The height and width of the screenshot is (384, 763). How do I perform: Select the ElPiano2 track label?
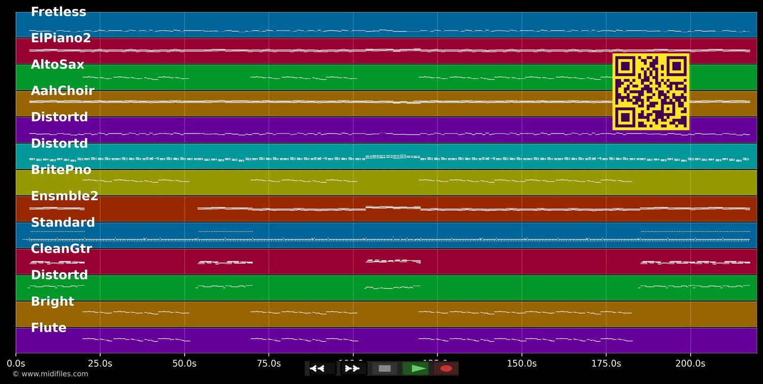click(61, 39)
